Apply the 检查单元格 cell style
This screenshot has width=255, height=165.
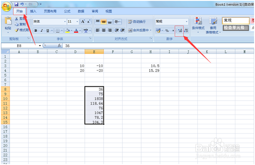point(236,28)
